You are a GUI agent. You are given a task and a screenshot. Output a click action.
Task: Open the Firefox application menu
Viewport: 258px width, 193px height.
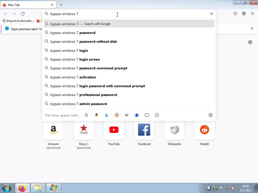click(252, 14)
